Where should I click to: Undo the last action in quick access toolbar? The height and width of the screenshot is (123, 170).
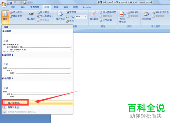click(15, 2)
